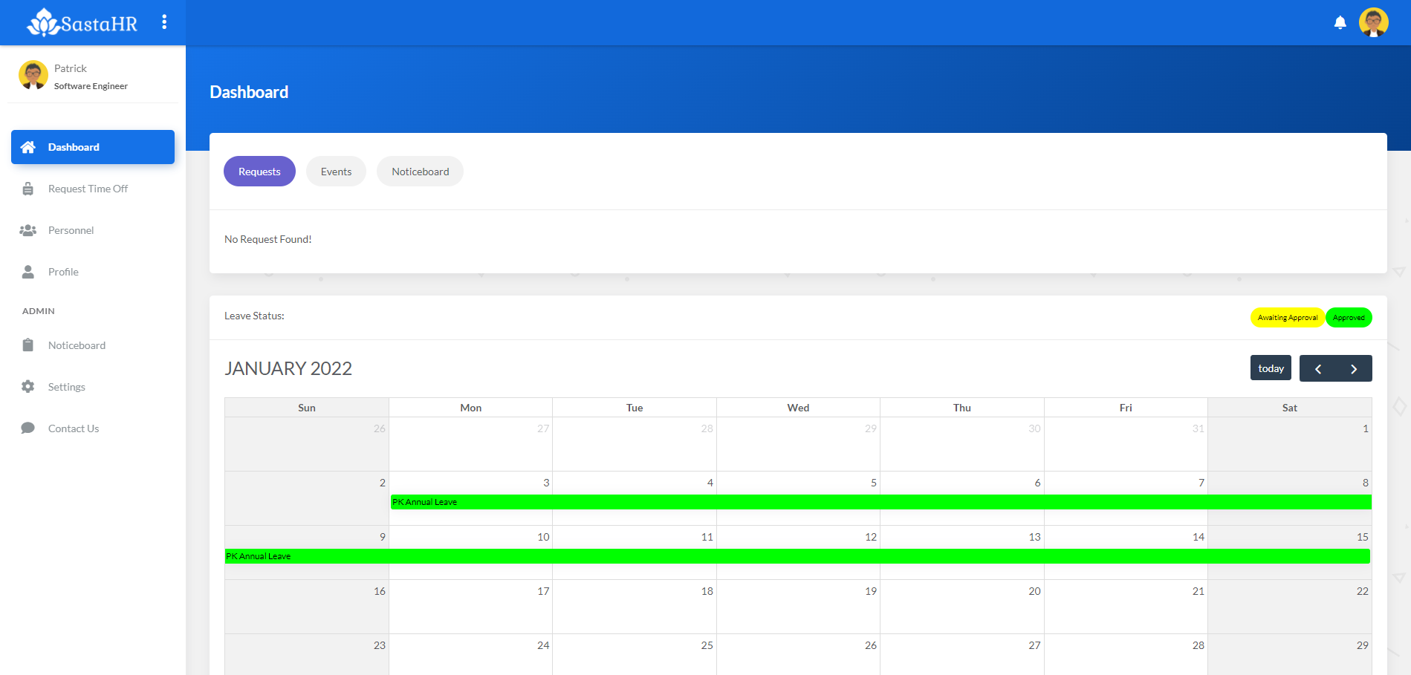Click the Dashboard page heading
This screenshot has height=675, width=1411.
point(249,92)
